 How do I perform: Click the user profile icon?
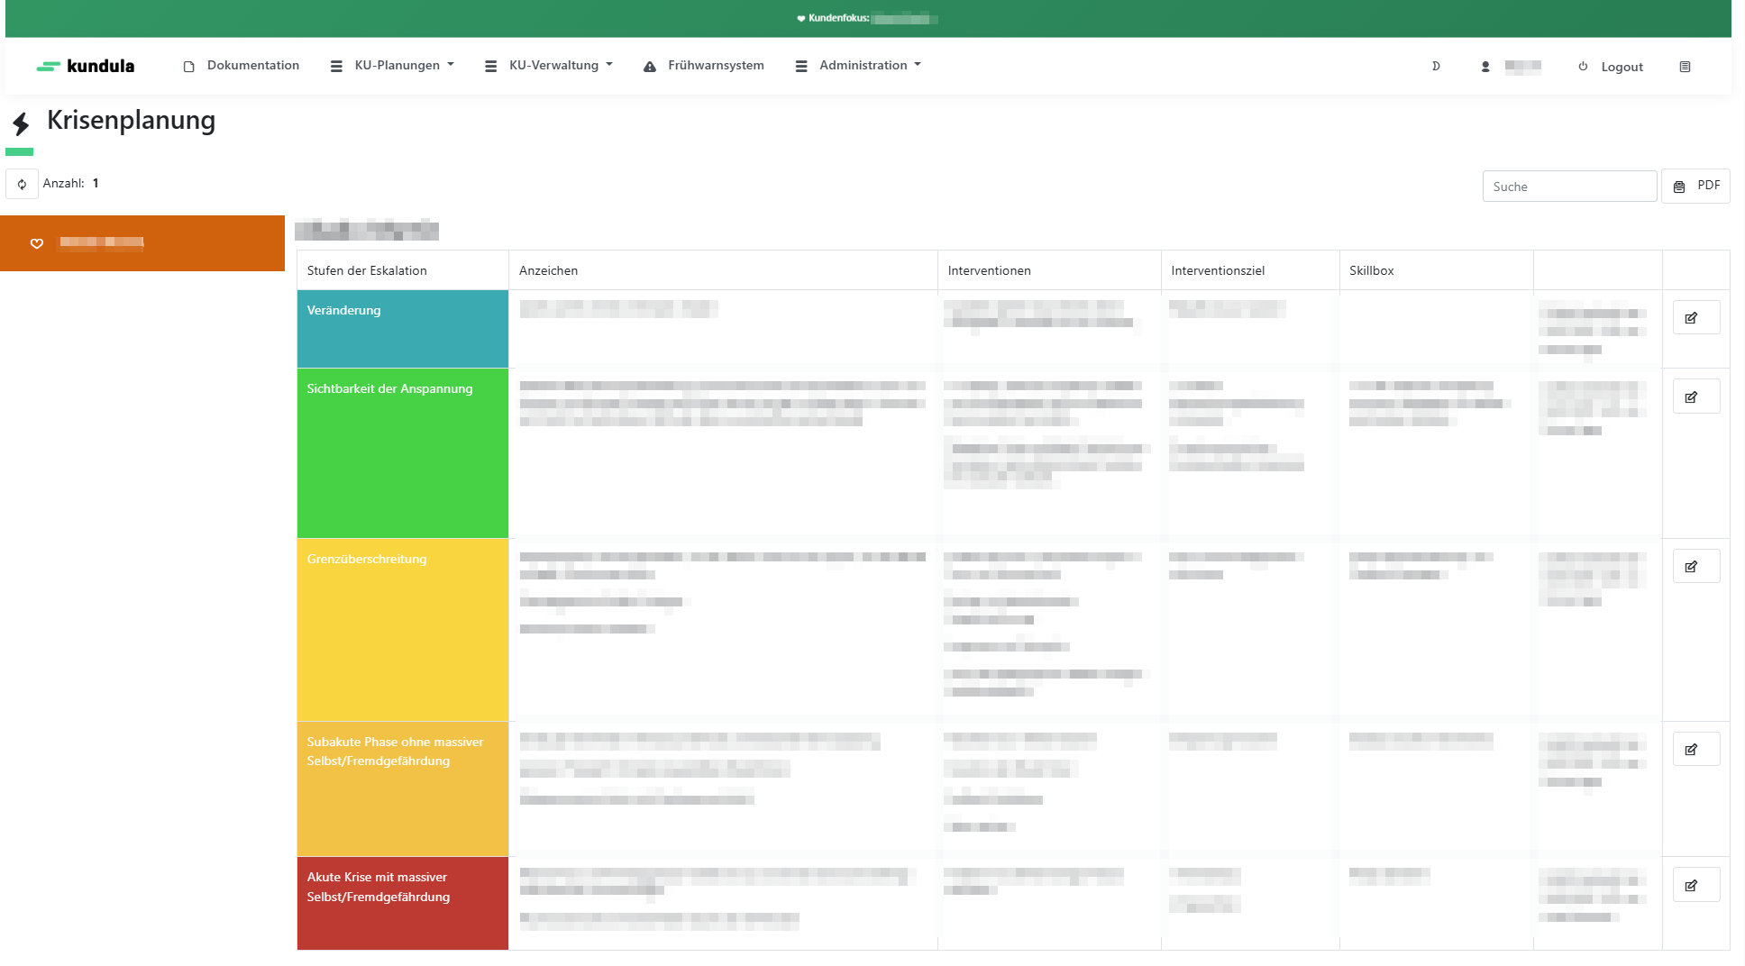1485,67
